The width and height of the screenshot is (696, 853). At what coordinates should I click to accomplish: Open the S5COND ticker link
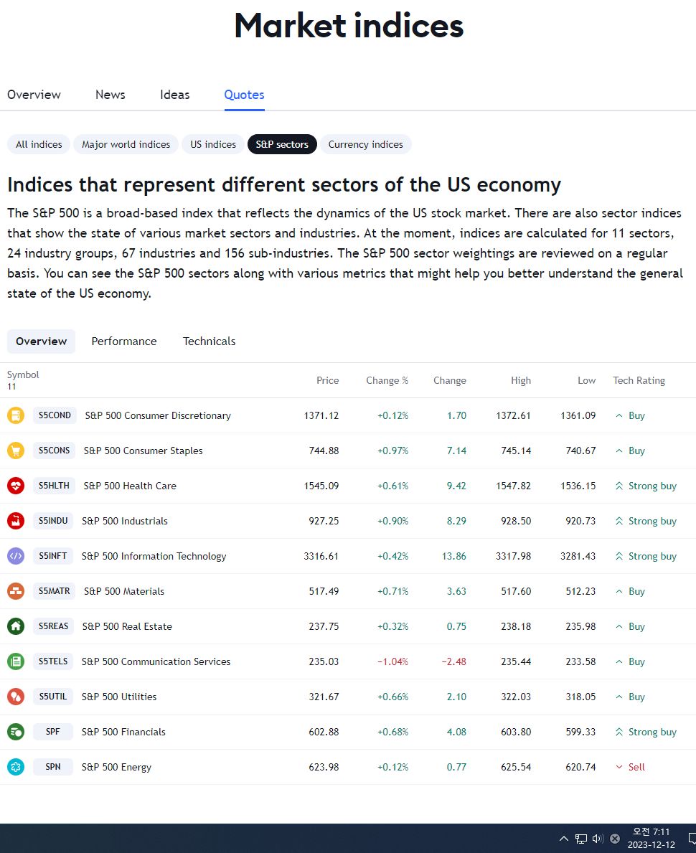[55, 415]
